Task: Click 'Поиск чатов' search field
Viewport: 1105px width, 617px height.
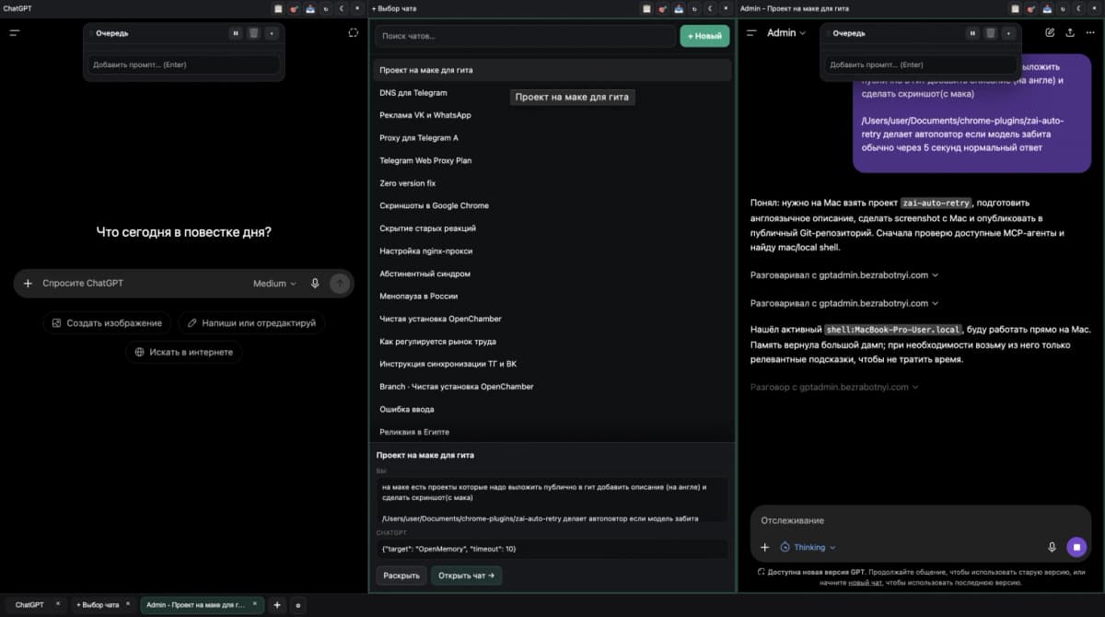Action: 525,36
